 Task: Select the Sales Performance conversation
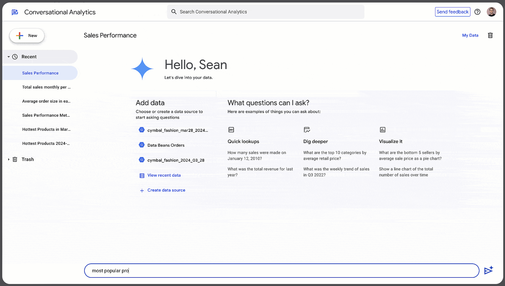coord(40,73)
